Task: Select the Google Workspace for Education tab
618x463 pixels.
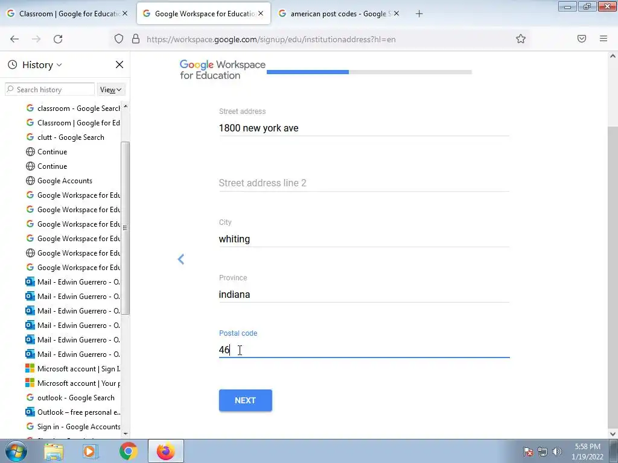Action: pyautogui.click(x=204, y=14)
